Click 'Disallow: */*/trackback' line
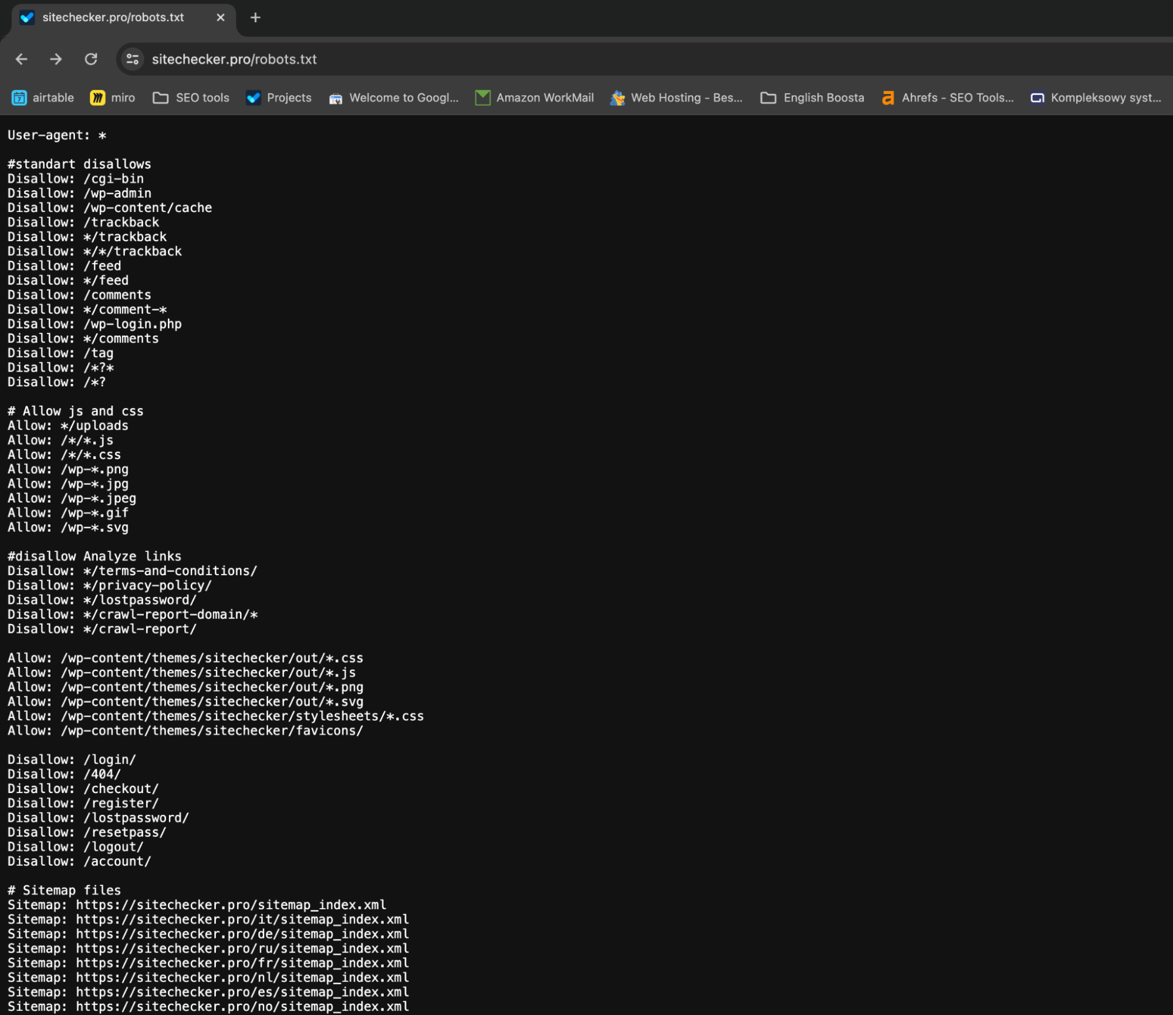Image resolution: width=1173 pixels, height=1015 pixels. [x=94, y=251]
